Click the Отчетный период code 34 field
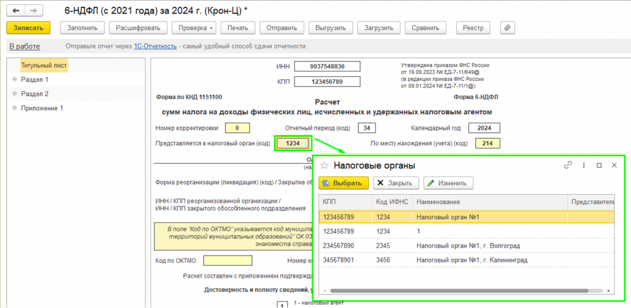Viewport: 631px width, 308px height. coord(367,128)
